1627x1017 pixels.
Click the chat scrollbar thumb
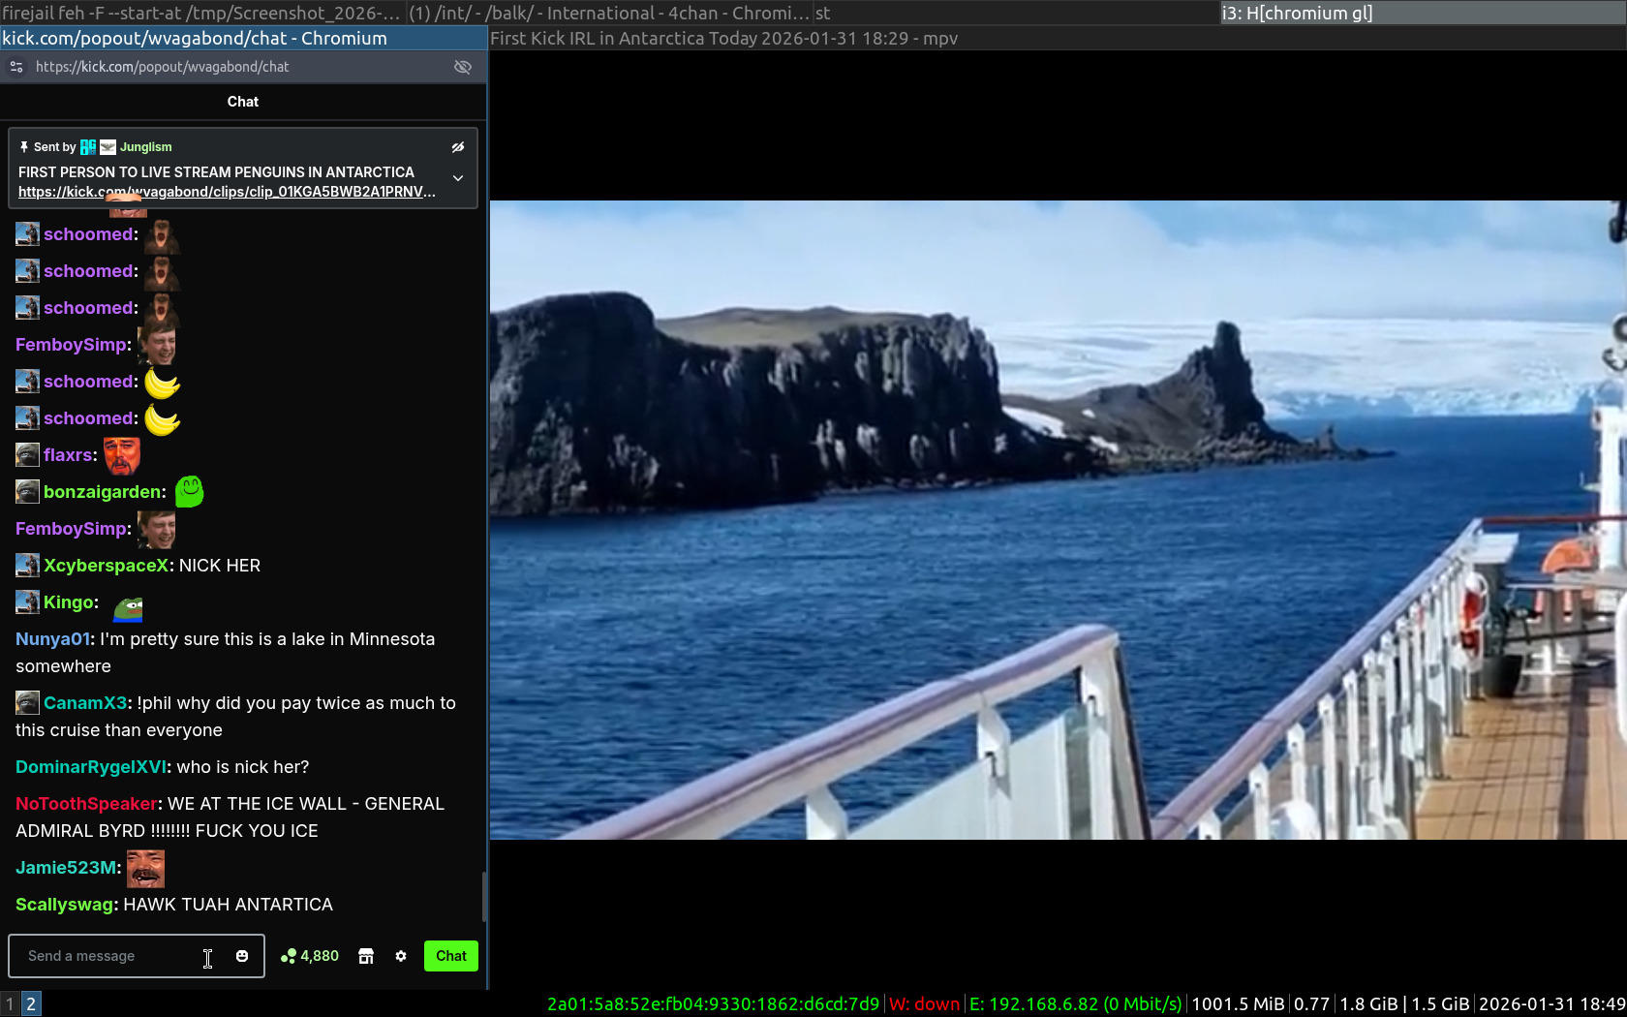[483, 897]
